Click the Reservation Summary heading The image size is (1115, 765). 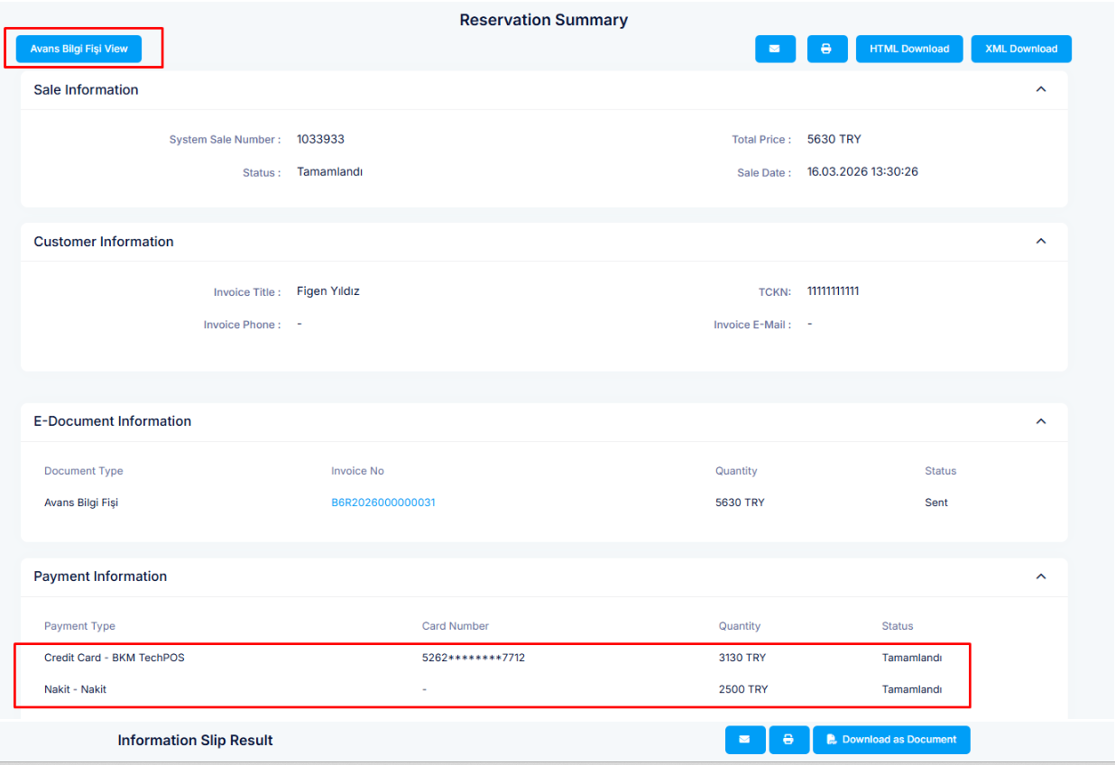(544, 20)
